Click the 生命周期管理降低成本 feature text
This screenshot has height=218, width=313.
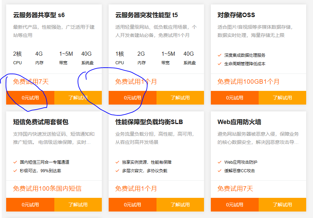pos(245,64)
